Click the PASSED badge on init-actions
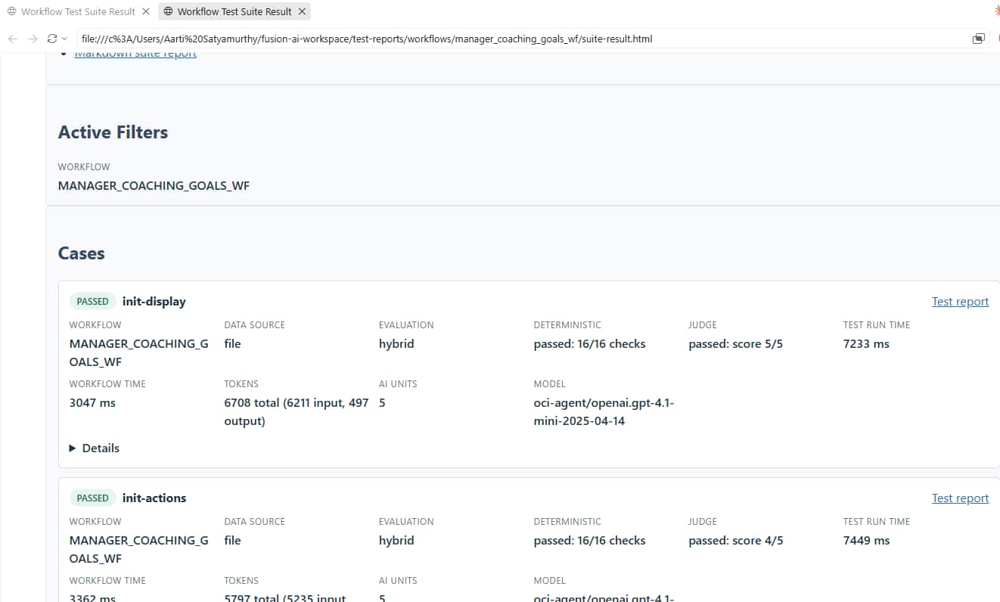This screenshot has width=1000, height=602. coord(93,498)
